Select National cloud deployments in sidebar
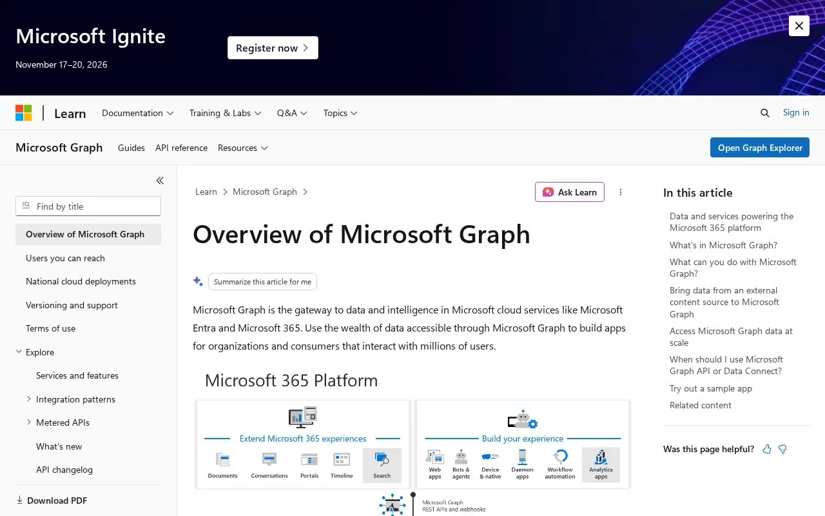 click(88, 281)
